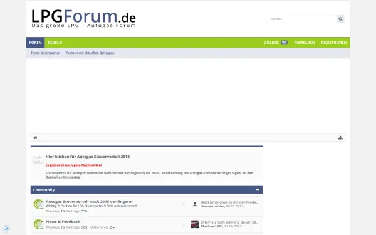Open the Foren tab
Viewport: 376px width, 235px height.
point(36,43)
